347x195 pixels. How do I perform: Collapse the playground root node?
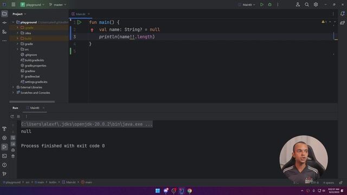pos(13,22)
